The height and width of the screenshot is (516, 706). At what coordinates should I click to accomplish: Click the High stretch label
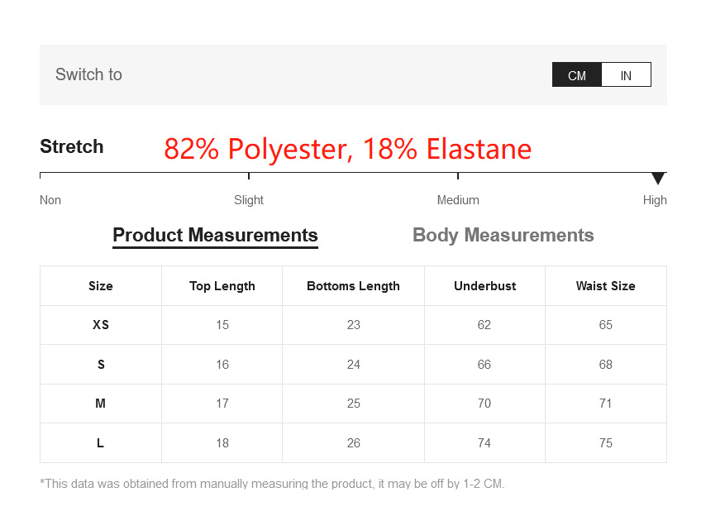[654, 200]
